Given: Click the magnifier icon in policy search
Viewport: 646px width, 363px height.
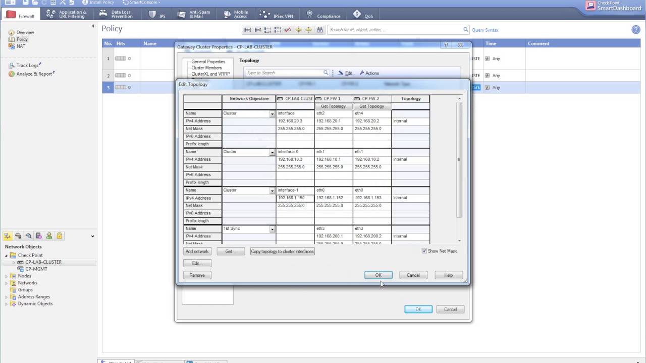Looking at the screenshot, I should 466,30.
